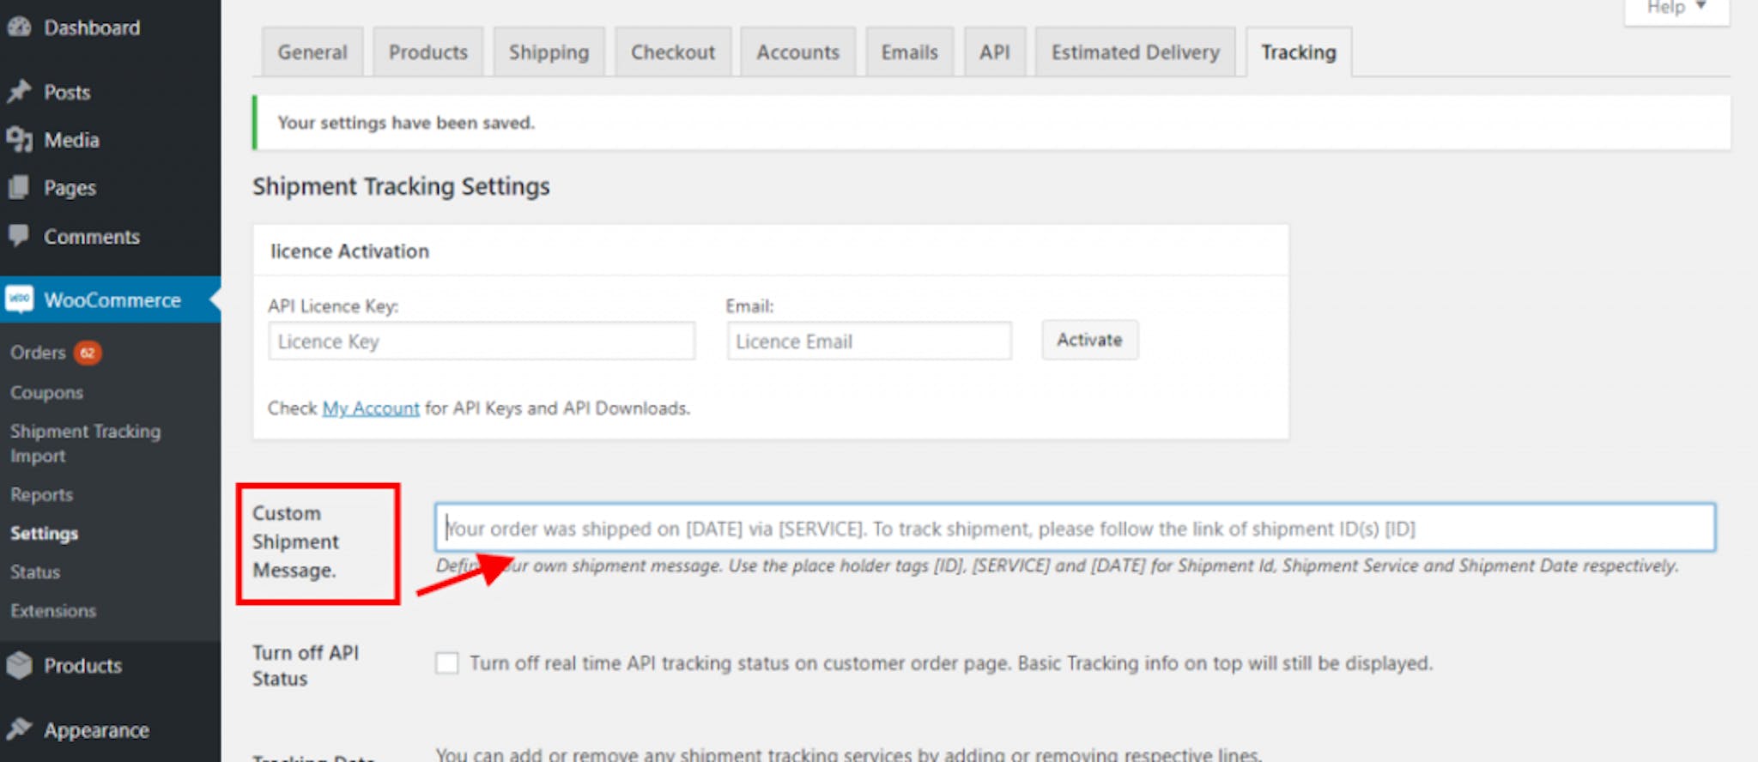Open Posts in the sidebar menu
Viewport: 1758px width, 762px height.
[x=67, y=92]
